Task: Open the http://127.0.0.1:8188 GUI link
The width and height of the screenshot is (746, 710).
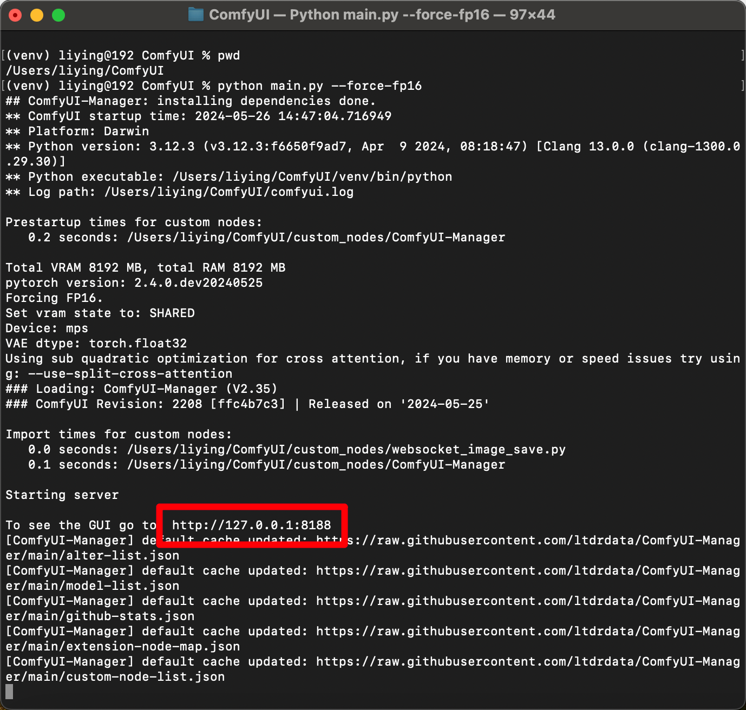Action: click(x=251, y=525)
